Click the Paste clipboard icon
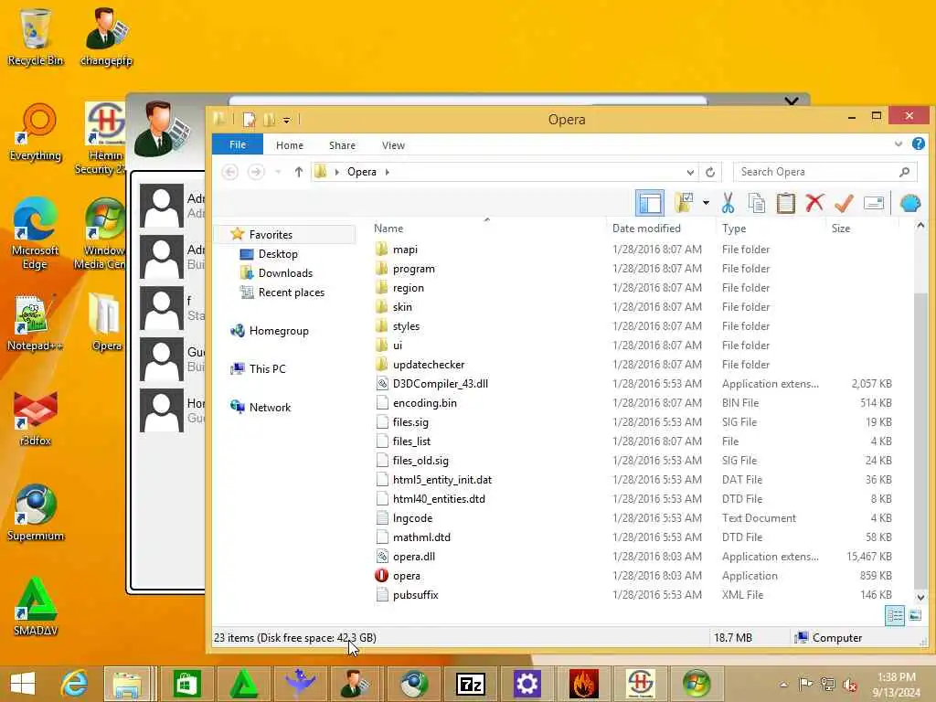 coord(785,203)
